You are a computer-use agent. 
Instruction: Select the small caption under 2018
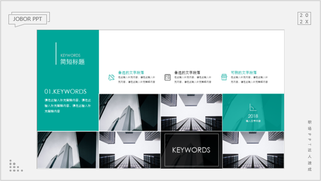pyautogui.click(x=253, y=121)
